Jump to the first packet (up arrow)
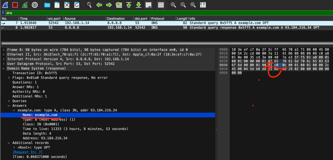The image size is (333, 160). coord(129,5)
